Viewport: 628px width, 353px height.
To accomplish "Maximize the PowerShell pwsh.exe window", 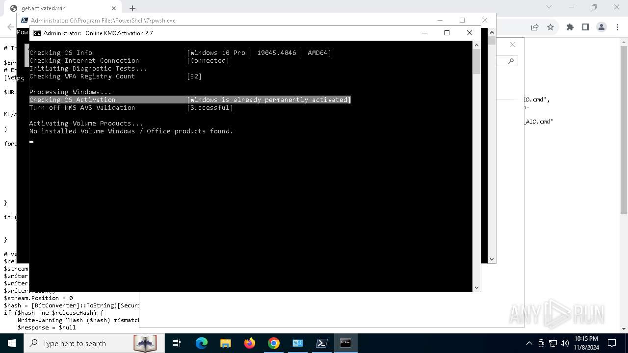I will coord(462,20).
